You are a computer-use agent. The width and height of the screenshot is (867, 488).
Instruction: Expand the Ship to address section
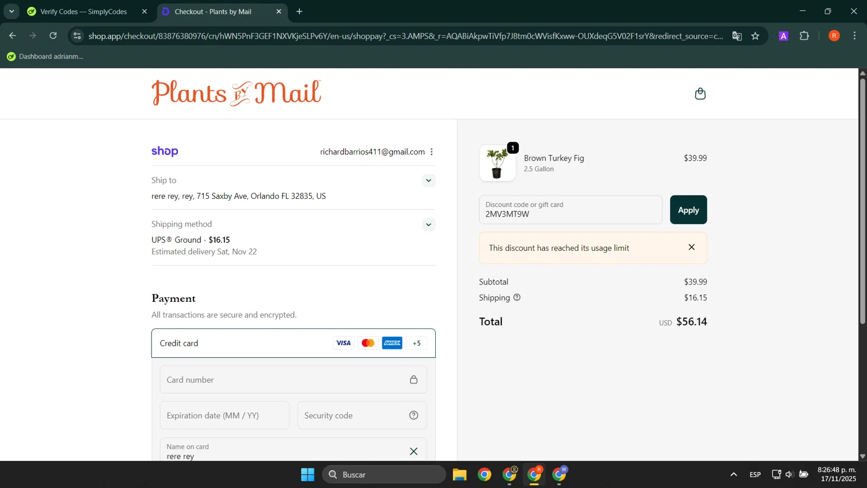[x=428, y=180]
